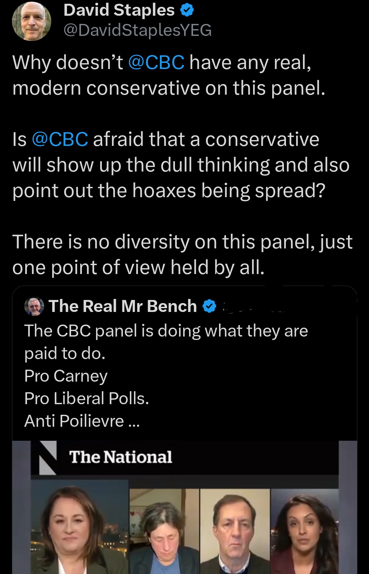Click The National logo mark in the video
Screen dimensions: 369x574
[x=47, y=458]
